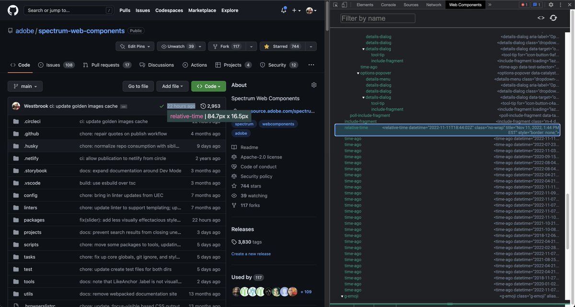The width and height of the screenshot is (575, 307).
Task: Open Codespaces from the header navigation
Action: click(x=169, y=10)
